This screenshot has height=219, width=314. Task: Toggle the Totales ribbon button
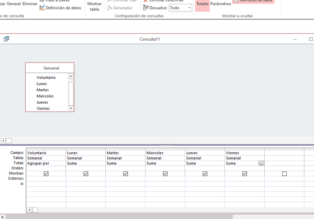(202, 4)
